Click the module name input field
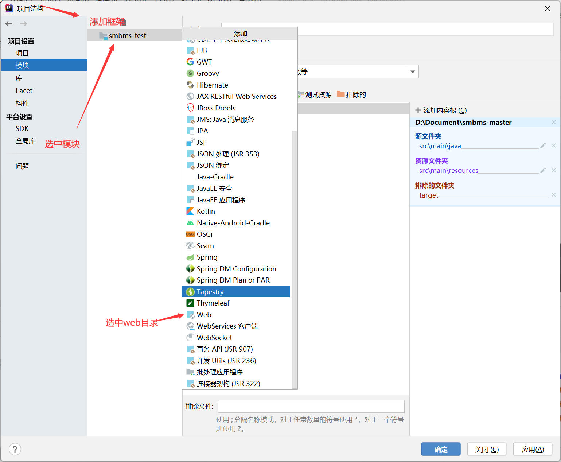561x462 pixels. pyautogui.click(x=387, y=29)
